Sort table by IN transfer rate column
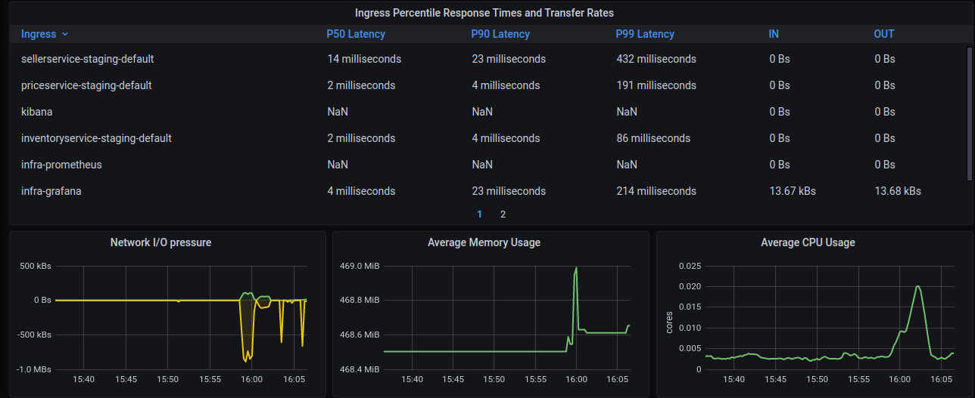This screenshot has width=975, height=398. pyautogui.click(x=774, y=34)
